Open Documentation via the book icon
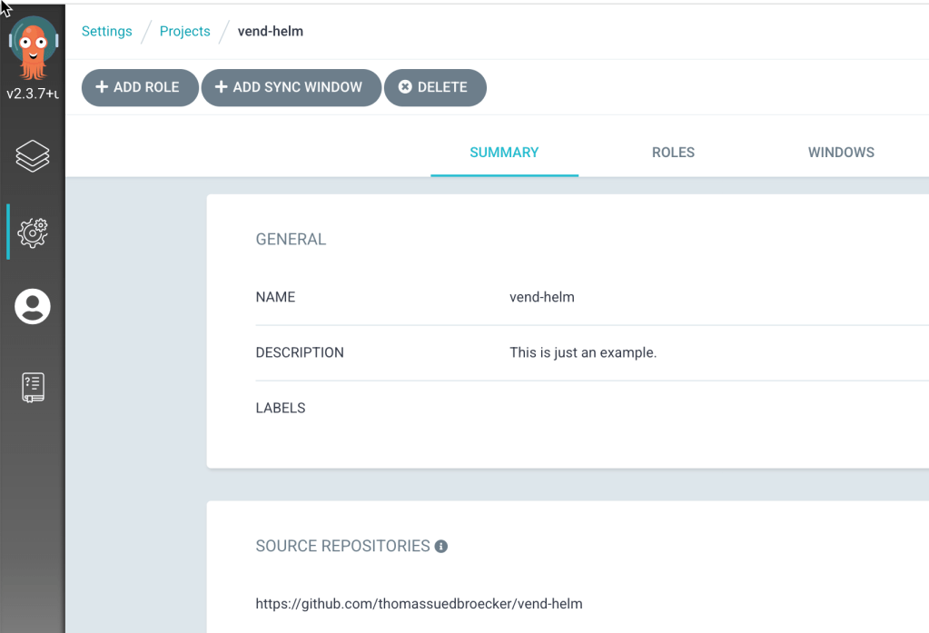929x633 pixels. click(33, 387)
